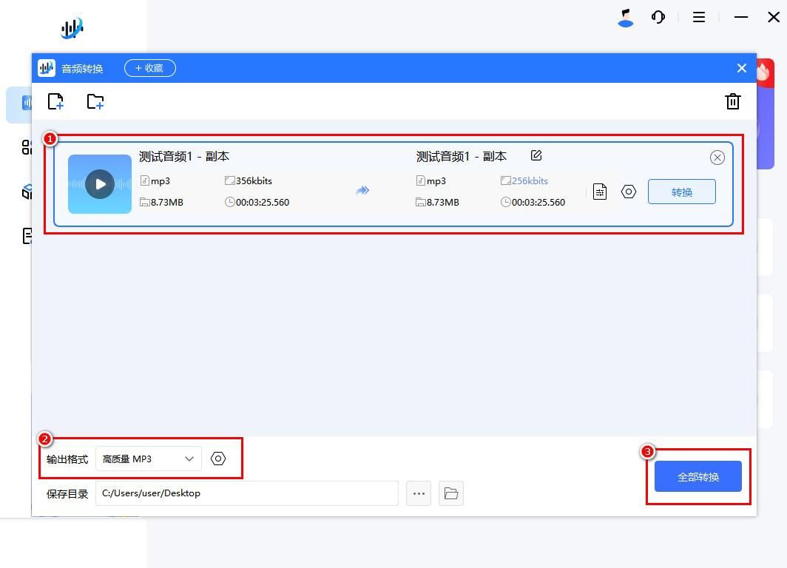Screen dimensions: 787x568
Task: Click the app logo in the sidebar
Action: (72, 28)
